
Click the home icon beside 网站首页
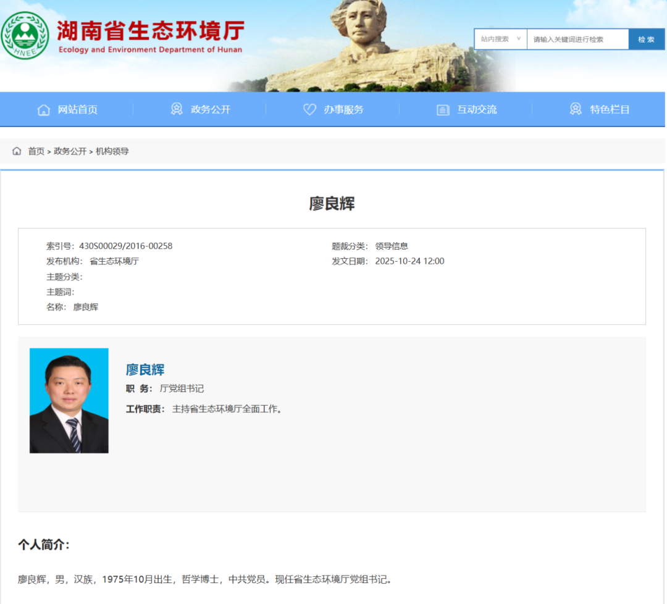43,109
